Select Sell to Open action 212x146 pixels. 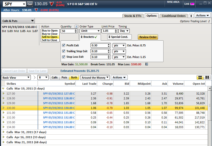click(50, 37)
